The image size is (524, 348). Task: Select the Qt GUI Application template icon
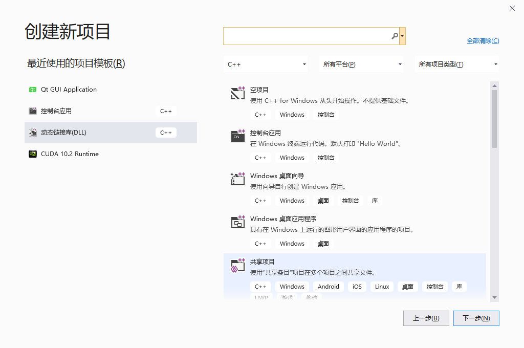[33, 89]
